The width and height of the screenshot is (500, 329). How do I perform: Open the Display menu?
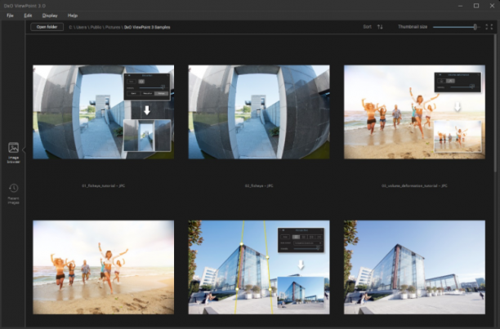coord(50,16)
